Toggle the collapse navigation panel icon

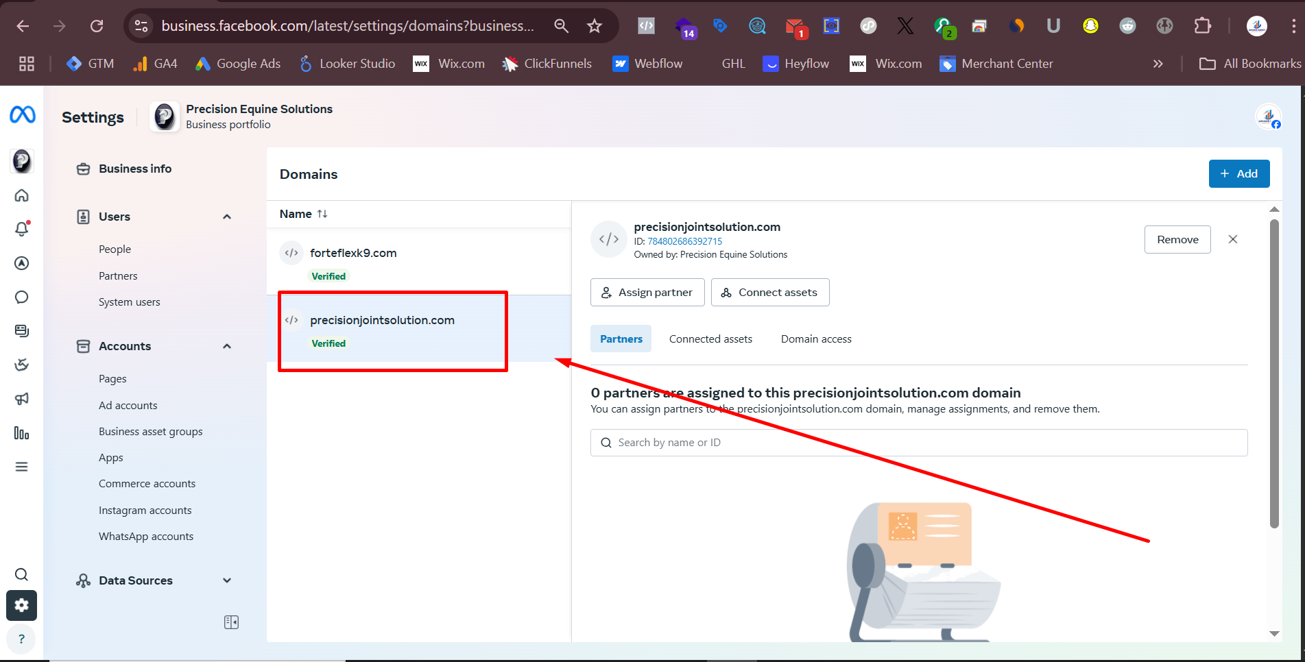pos(231,622)
